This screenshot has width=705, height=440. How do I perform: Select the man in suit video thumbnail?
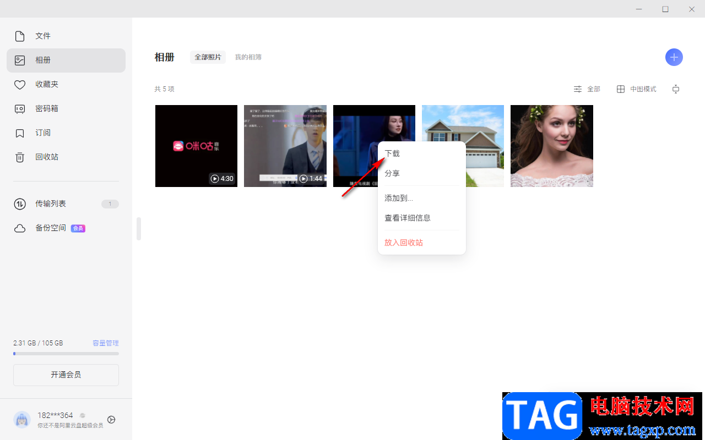click(285, 146)
